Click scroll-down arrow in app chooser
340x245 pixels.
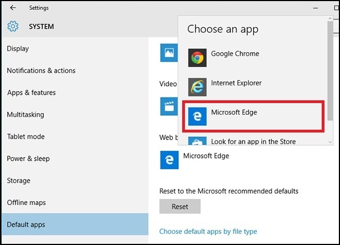point(330,142)
